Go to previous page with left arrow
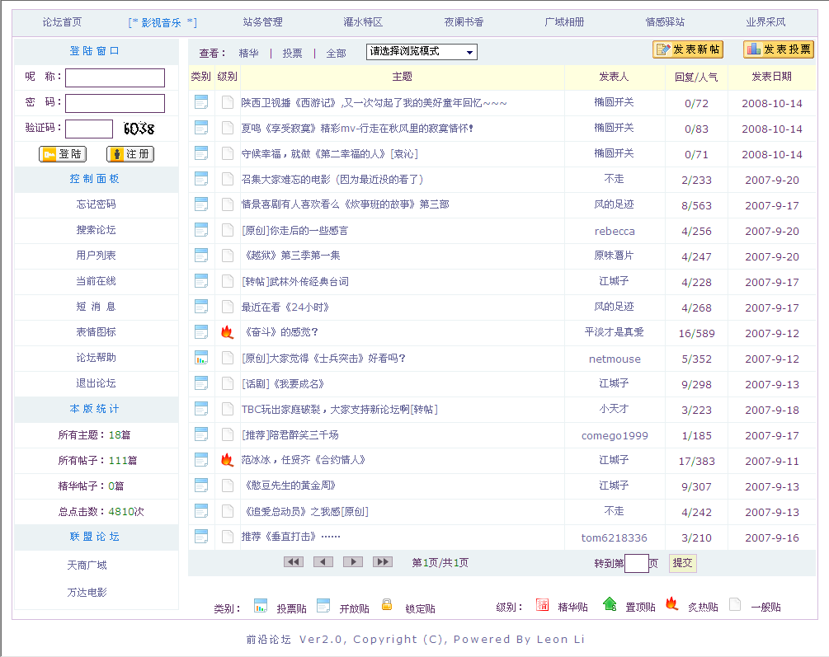Screen dimensions: 829x657 tap(323, 562)
